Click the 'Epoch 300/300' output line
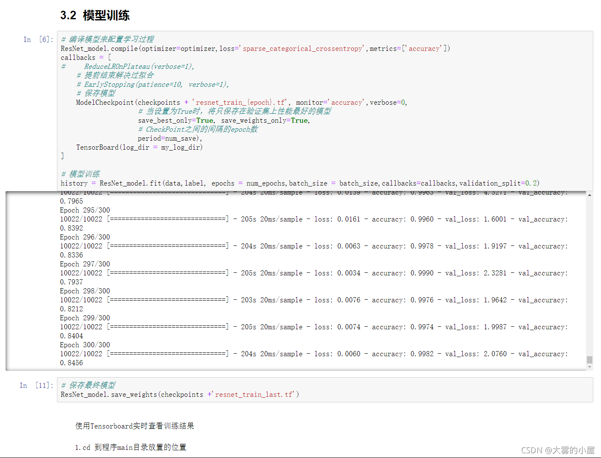The height and width of the screenshot is (458, 601). pos(85,345)
